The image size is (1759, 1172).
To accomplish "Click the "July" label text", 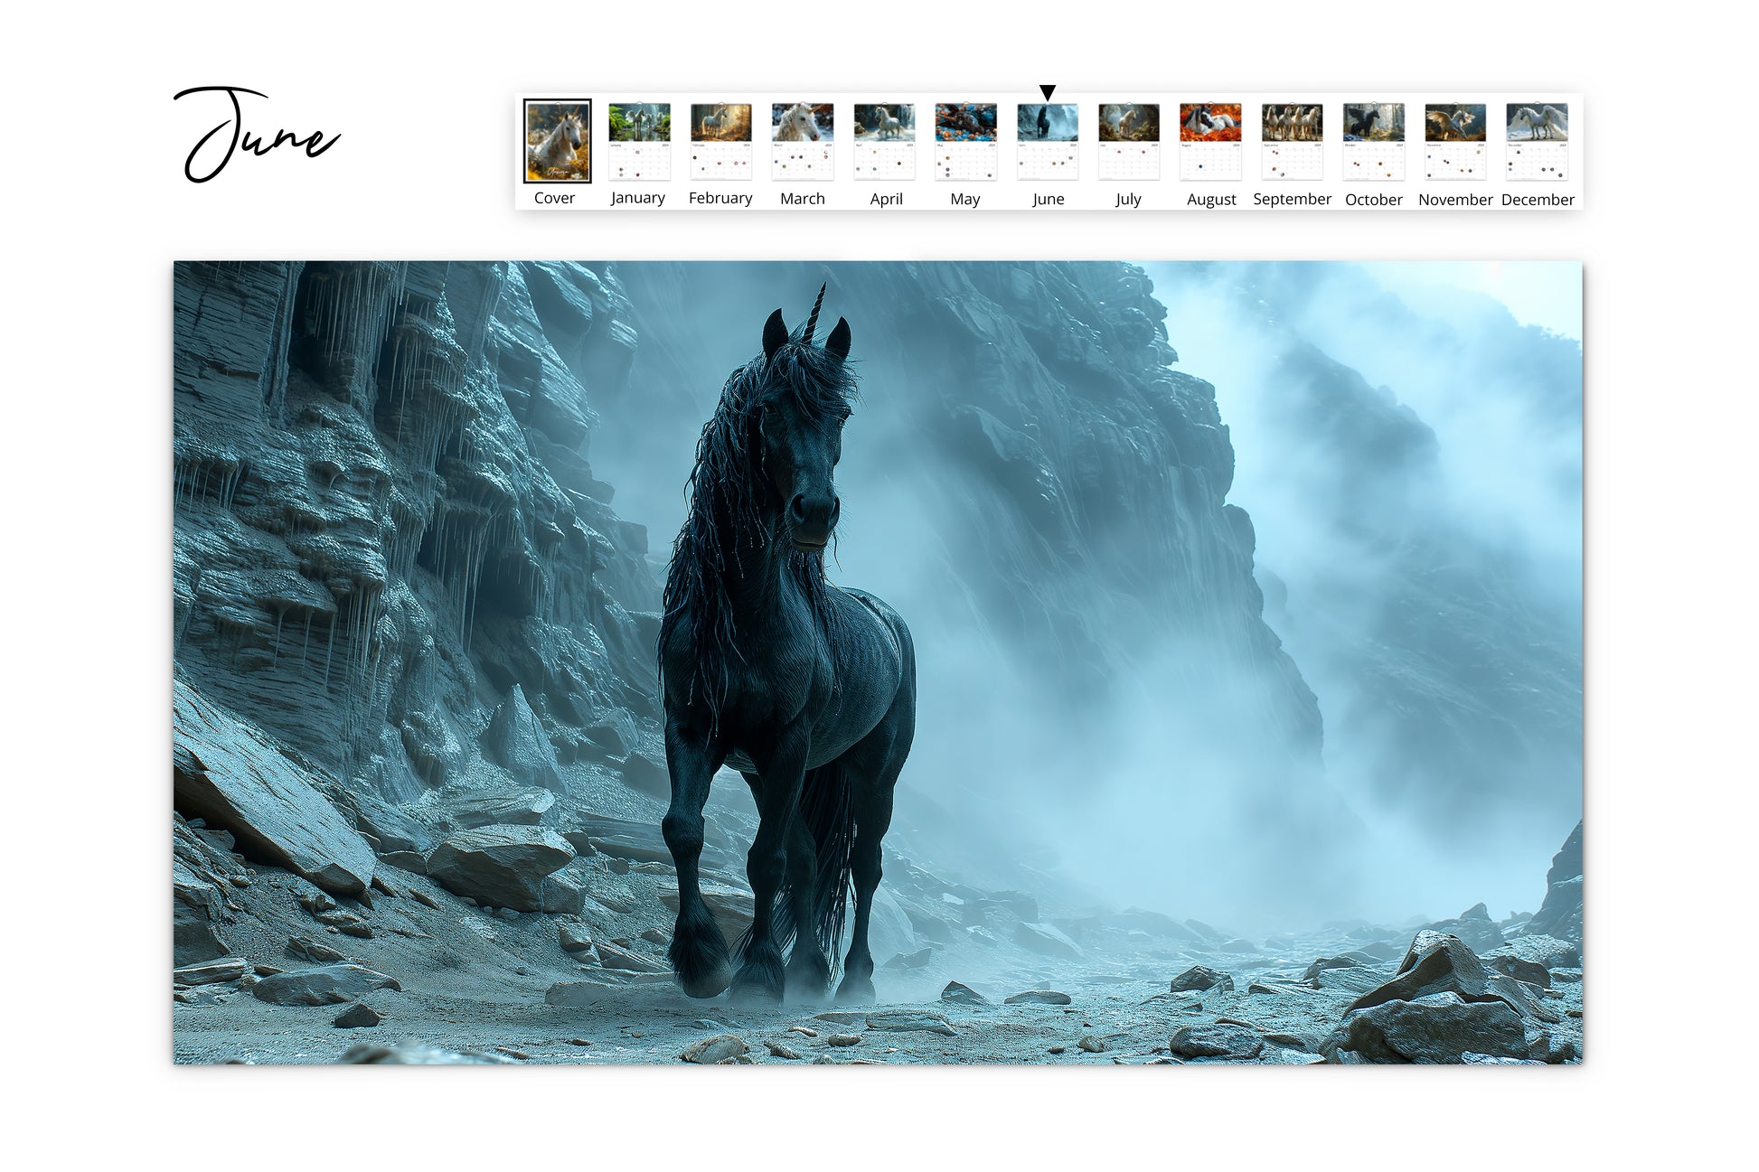I will (x=1128, y=199).
